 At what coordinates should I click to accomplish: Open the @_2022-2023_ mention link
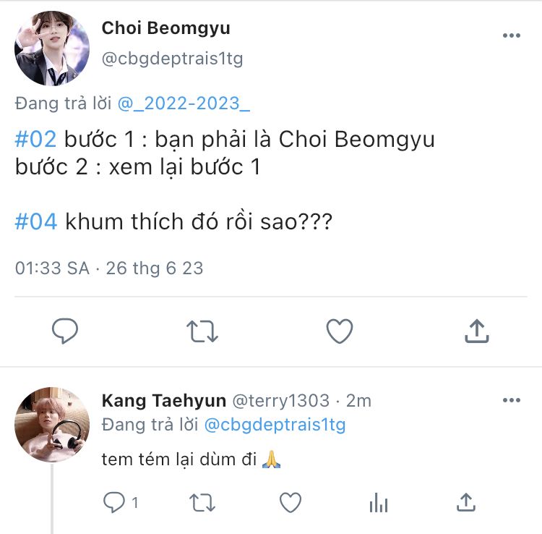[184, 103]
